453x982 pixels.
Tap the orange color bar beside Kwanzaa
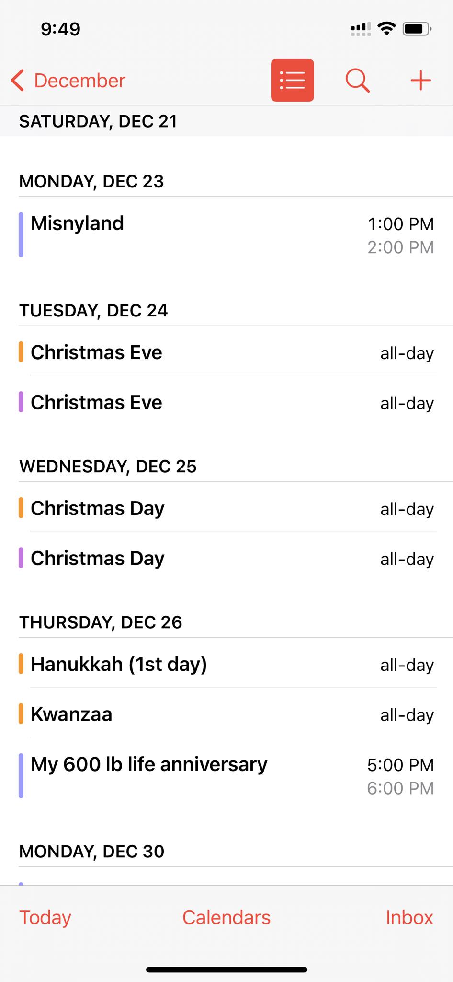coord(21,713)
